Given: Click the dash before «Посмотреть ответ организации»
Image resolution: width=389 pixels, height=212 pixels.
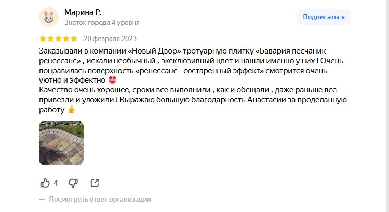Looking at the screenshot, I should [x=42, y=200].
